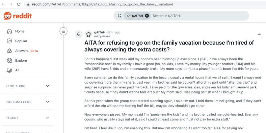Viewport: 266px width, 133px height.
Task: Select the All feed icon
Action: click(x=9, y=70)
